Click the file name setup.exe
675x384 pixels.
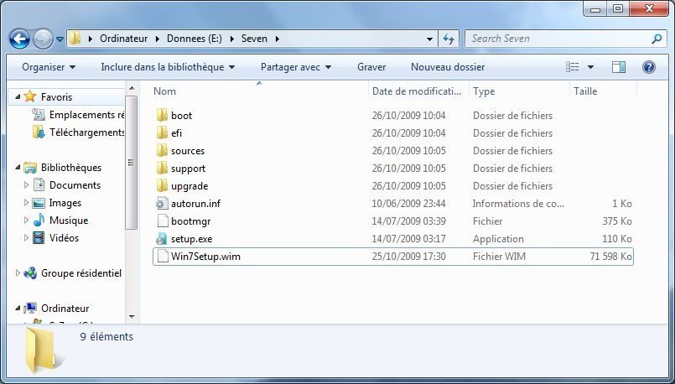click(x=191, y=239)
